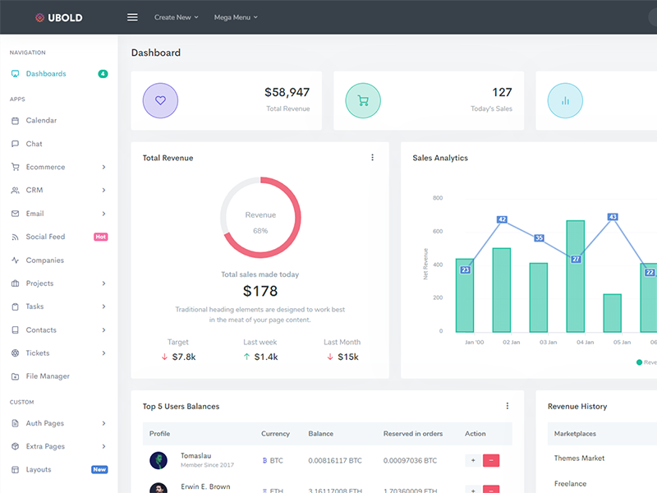
Task: Expand the CRM submenu chevron
Action: pos(103,191)
